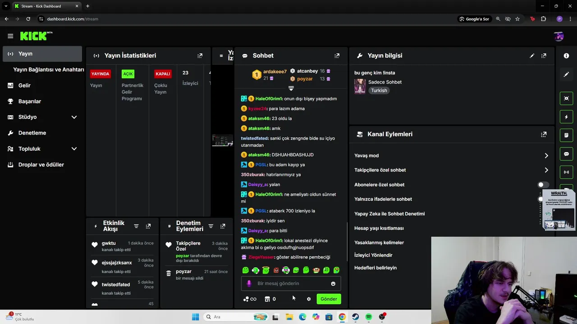Click the info icon in right sidebar
This screenshot has width=577, height=324.
point(566,55)
